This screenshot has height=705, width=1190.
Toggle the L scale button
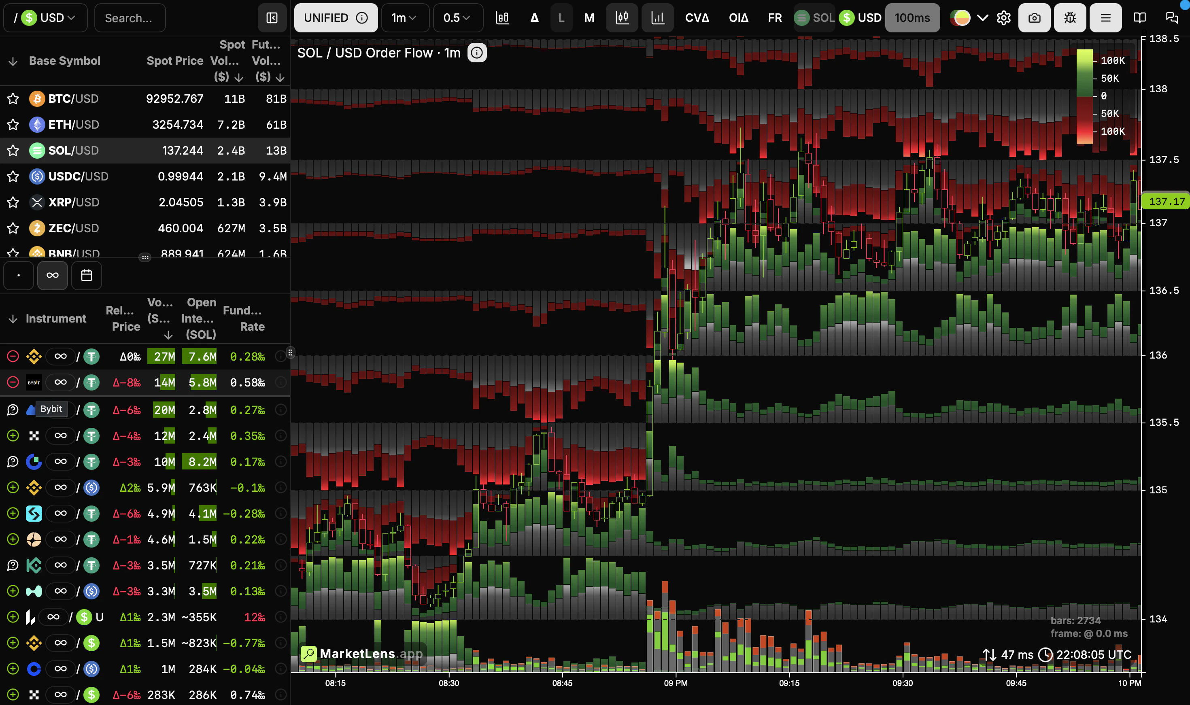click(x=561, y=18)
